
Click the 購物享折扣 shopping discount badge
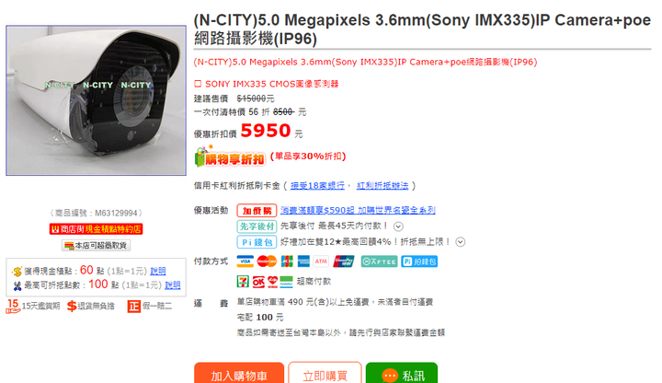click(230, 157)
